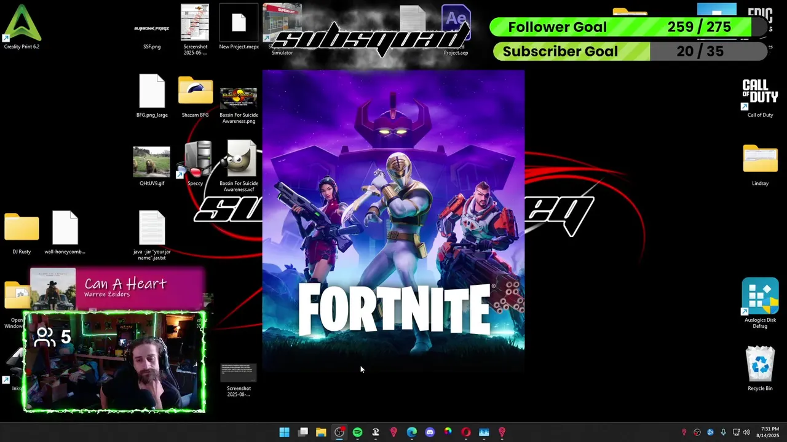Open Microsoft Edge from the taskbar
Viewport: 787px width, 442px height.
coord(412,432)
